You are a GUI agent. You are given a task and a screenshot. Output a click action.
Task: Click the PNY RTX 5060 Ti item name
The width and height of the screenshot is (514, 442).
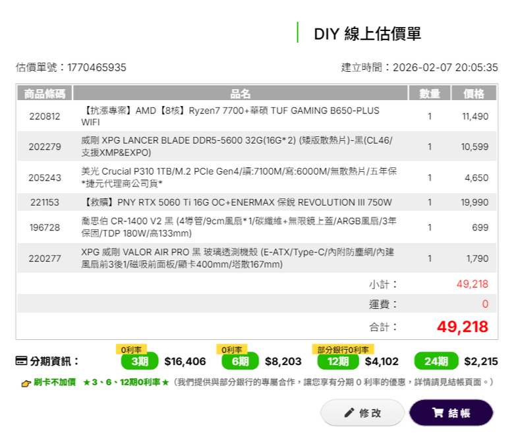point(237,202)
